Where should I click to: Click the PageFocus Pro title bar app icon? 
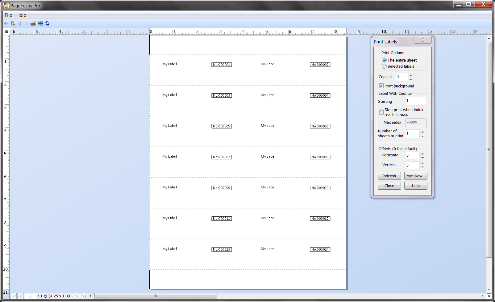(6, 5)
